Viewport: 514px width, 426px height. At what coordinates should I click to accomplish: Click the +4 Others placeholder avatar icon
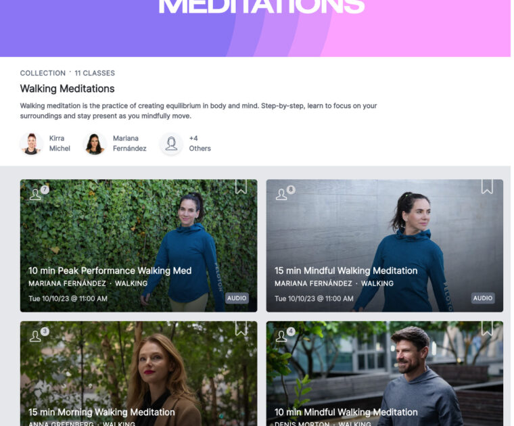pyautogui.click(x=171, y=143)
